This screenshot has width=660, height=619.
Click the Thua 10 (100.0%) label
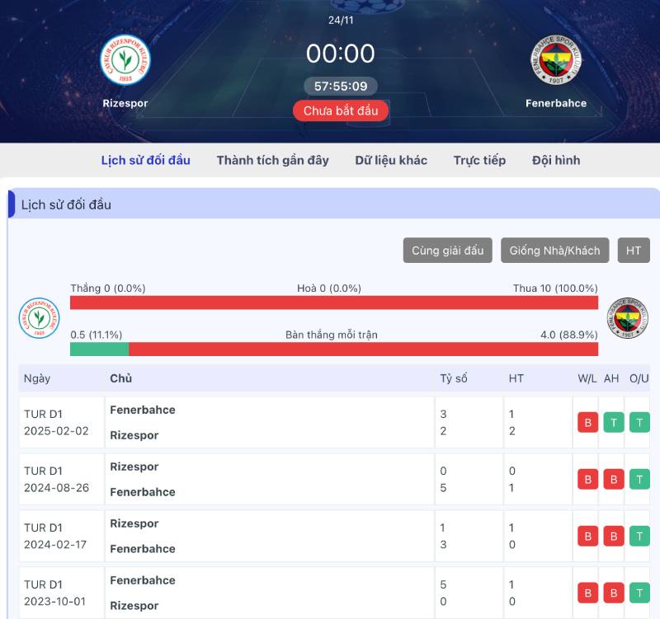[x=555, y=288]
